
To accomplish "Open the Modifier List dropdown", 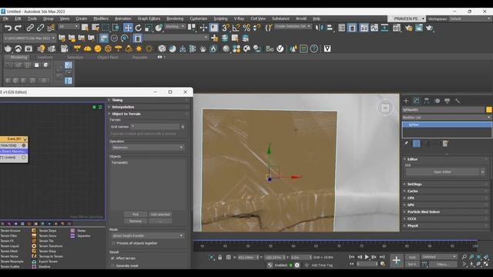I will coord(447,118).
